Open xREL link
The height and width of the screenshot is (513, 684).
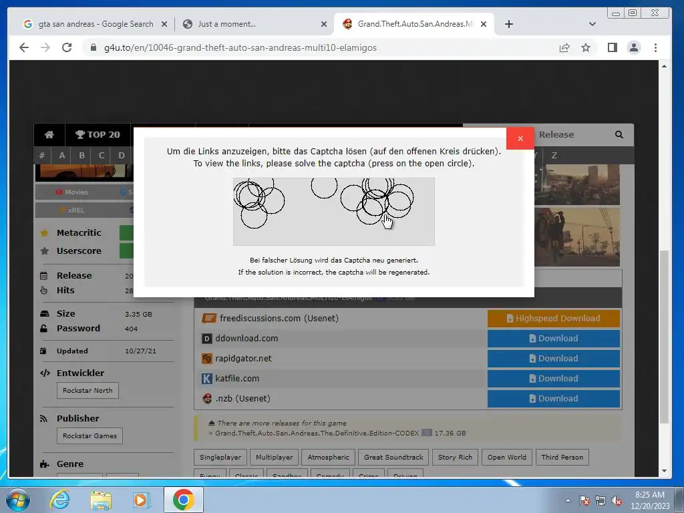72,210
